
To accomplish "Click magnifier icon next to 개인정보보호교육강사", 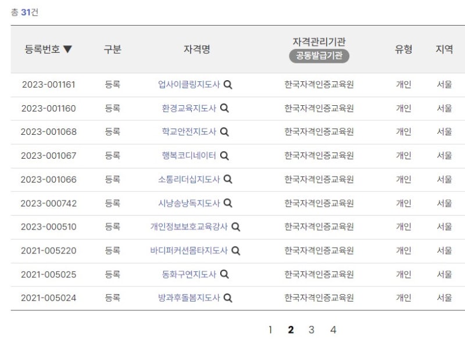I will (236, 227).
